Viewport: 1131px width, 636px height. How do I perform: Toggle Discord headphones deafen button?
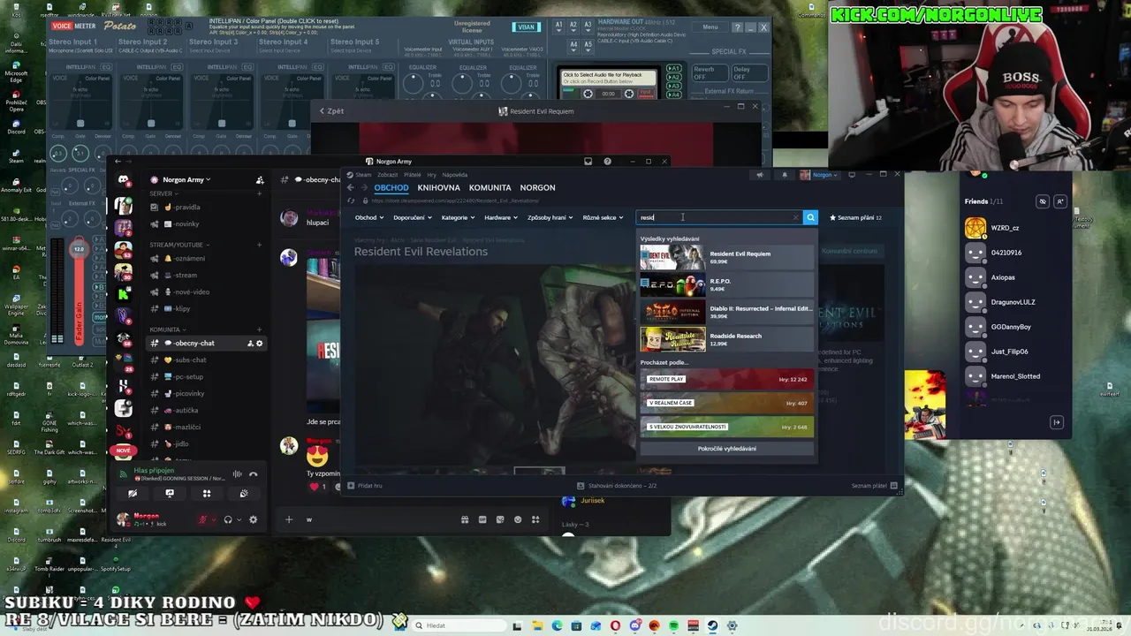click(228, 519)
